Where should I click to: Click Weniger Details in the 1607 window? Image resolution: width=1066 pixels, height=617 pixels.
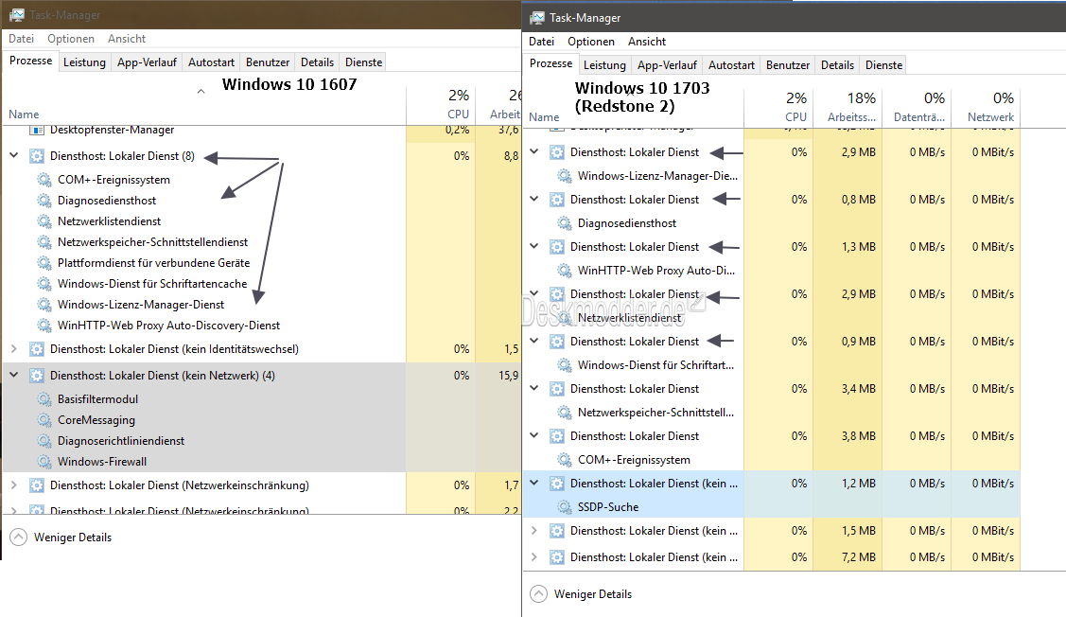(x=61, y=538)
